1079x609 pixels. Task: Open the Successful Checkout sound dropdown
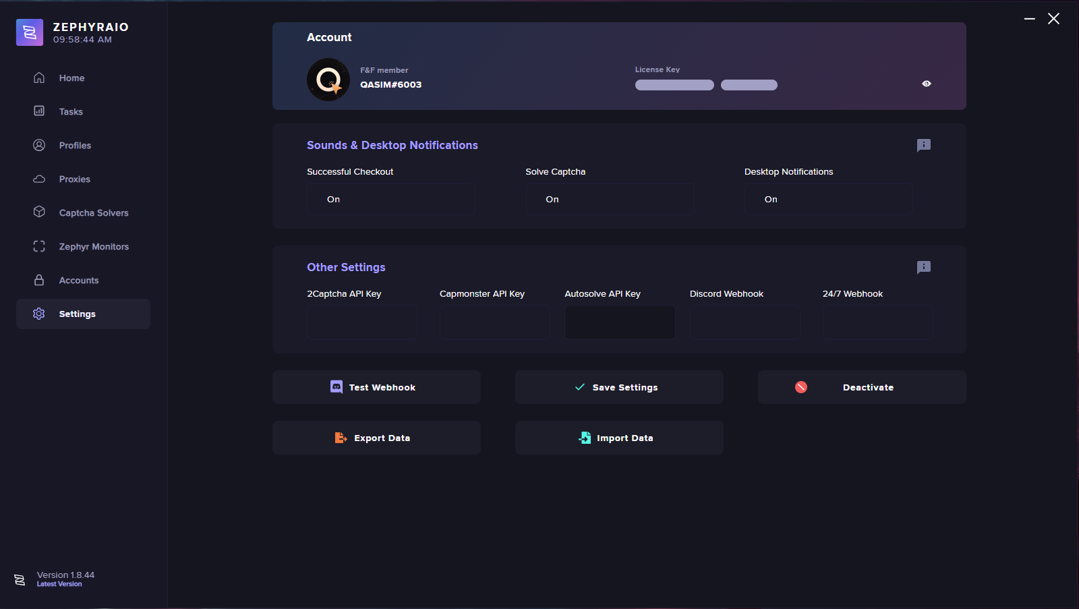pyautogui.click(x=390, y=199)
